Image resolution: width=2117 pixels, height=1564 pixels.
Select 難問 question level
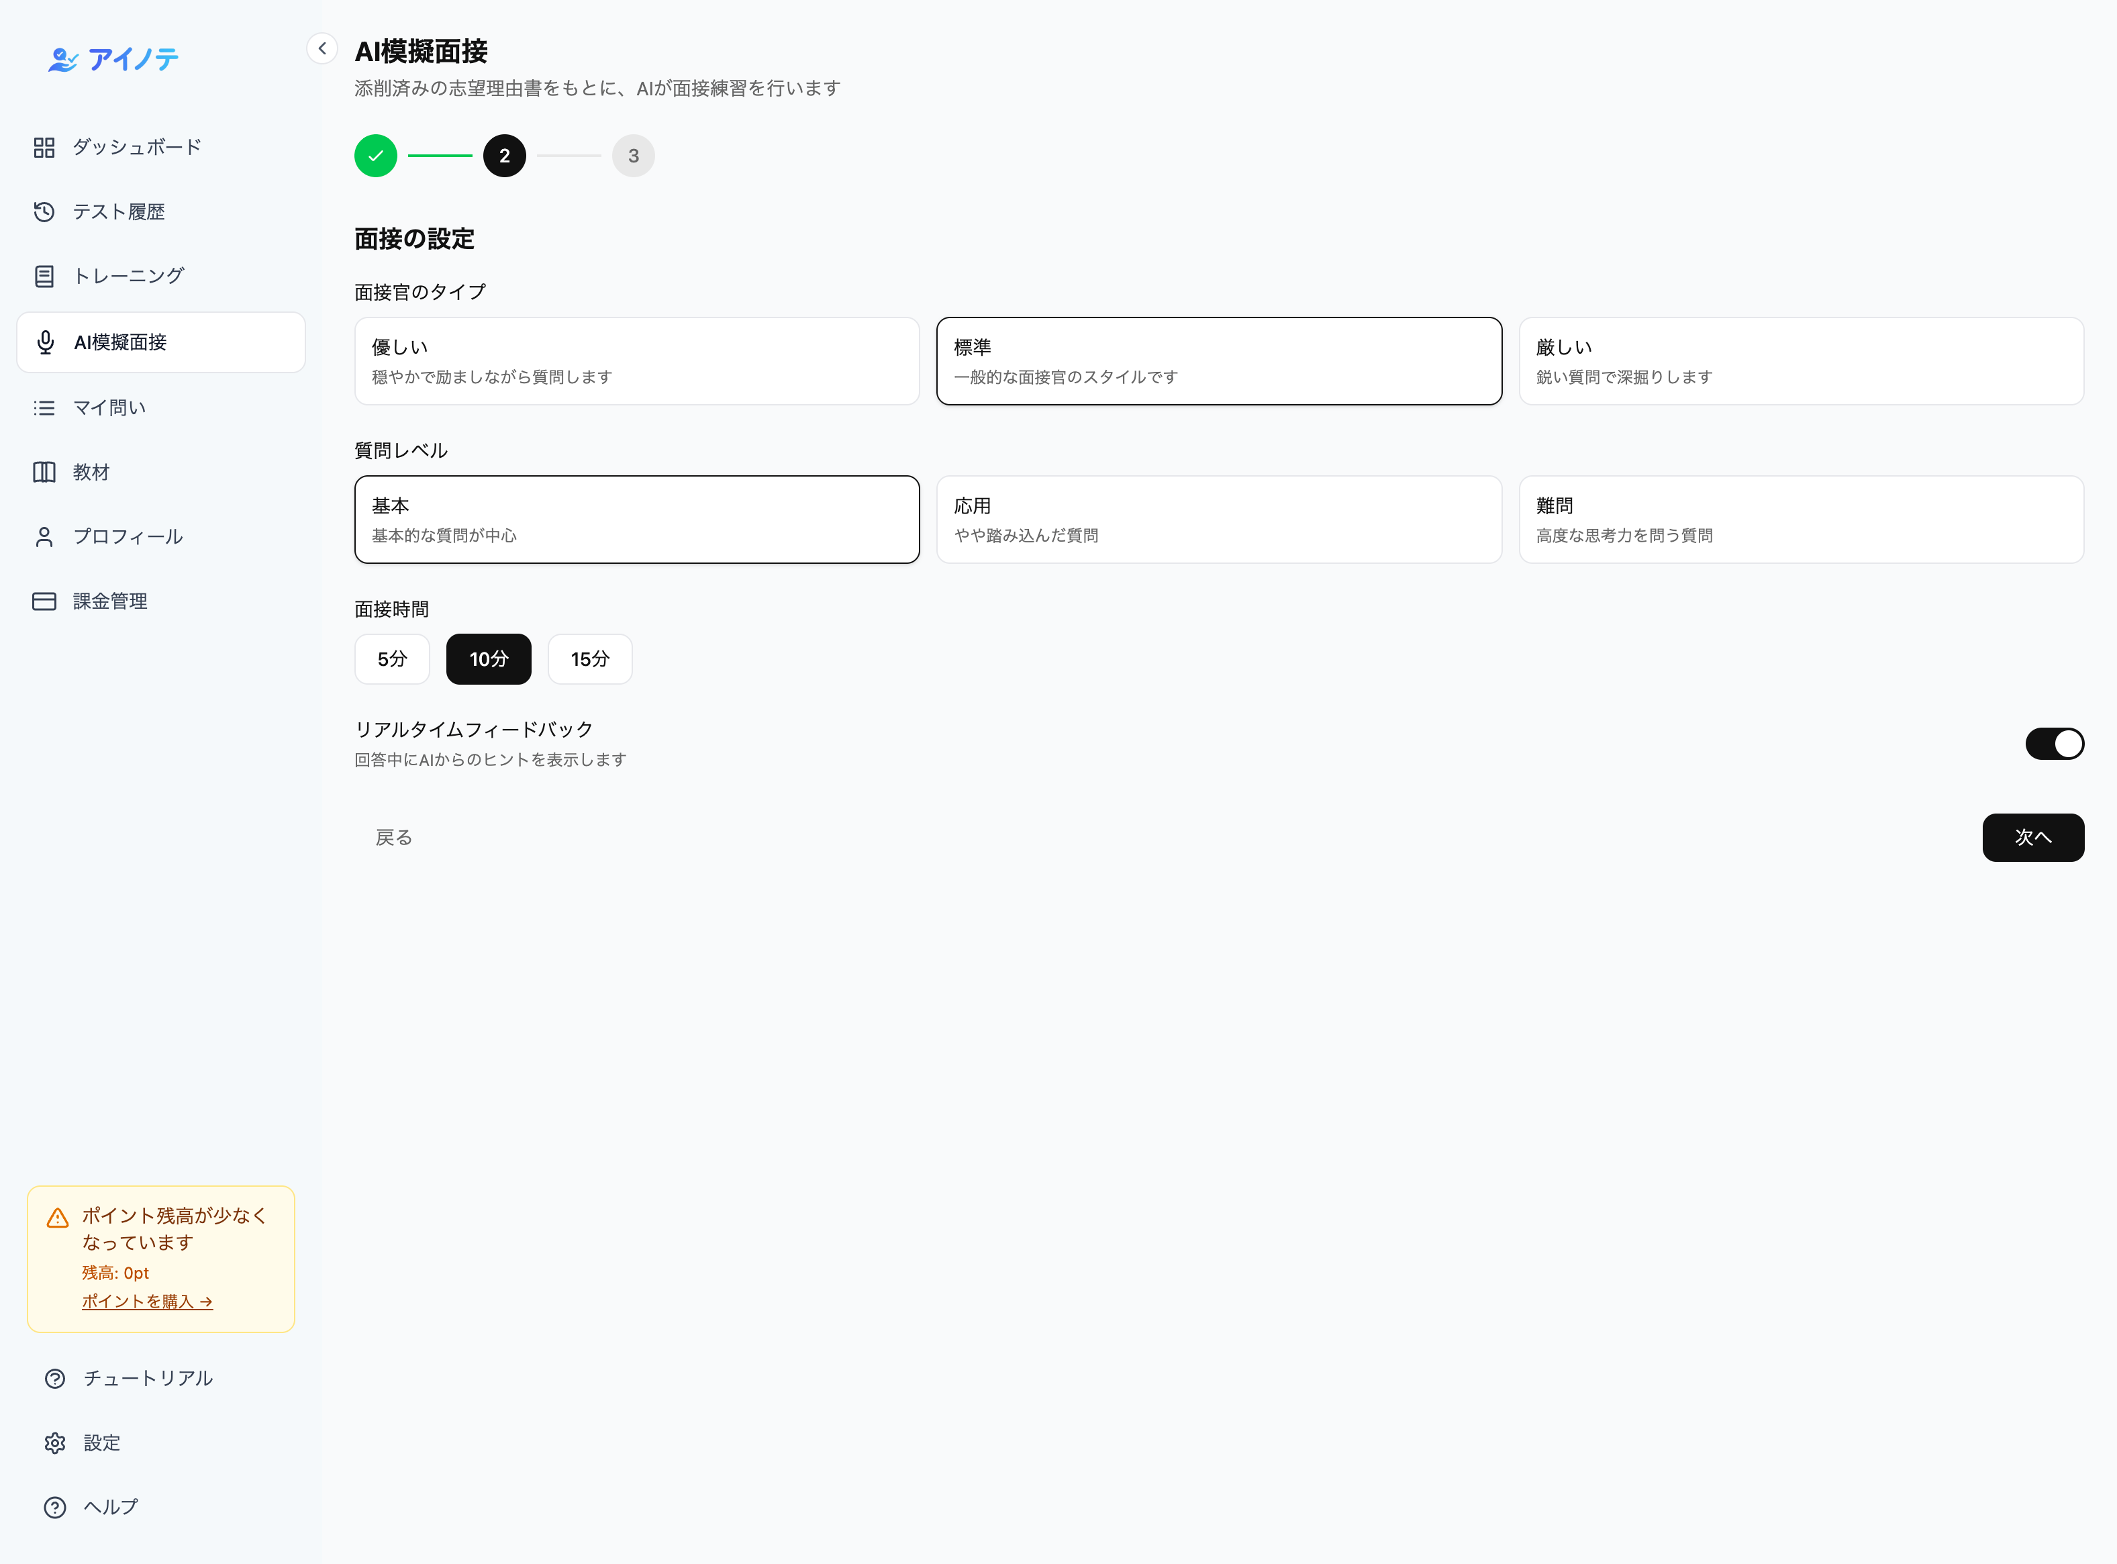tap(1800, 520)
